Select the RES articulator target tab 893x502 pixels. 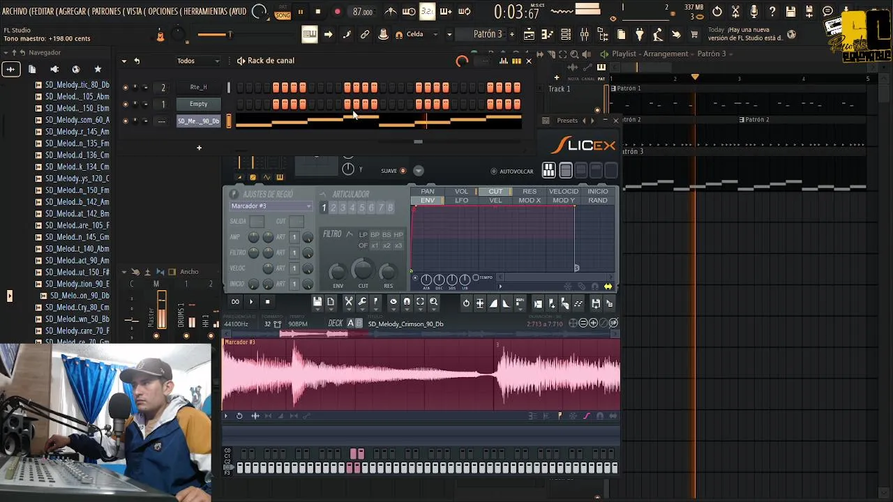coord(530,192)
